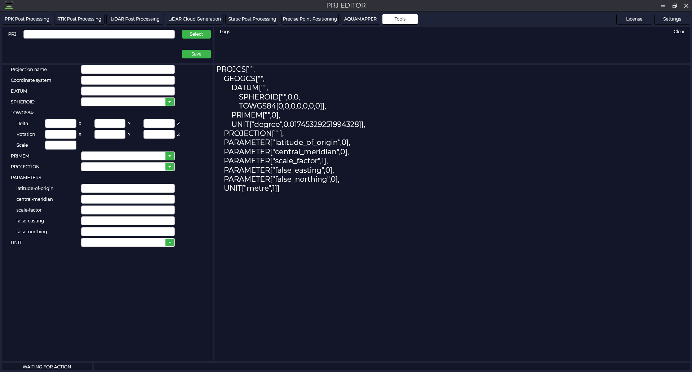Minimize the PRJ Editor window
The image size is (692, 372).
663,6
